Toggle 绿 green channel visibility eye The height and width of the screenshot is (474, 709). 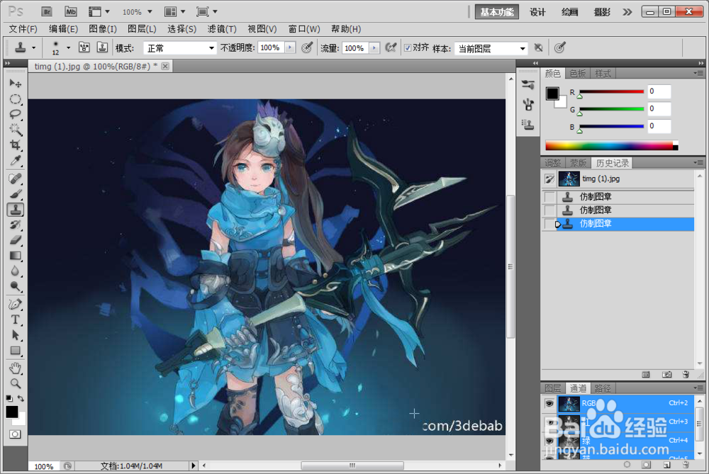549,441
